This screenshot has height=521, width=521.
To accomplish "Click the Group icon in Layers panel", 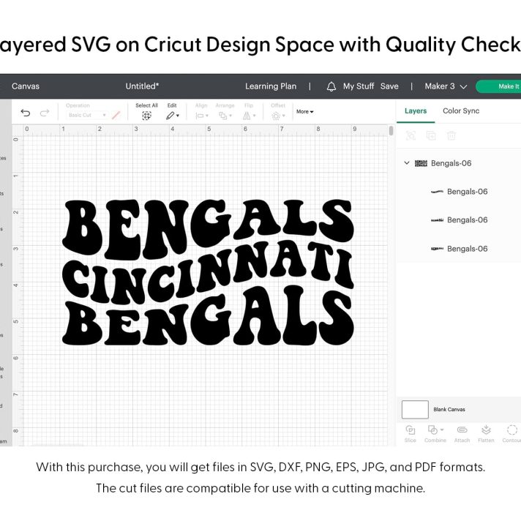I will (x=411, y=135).
